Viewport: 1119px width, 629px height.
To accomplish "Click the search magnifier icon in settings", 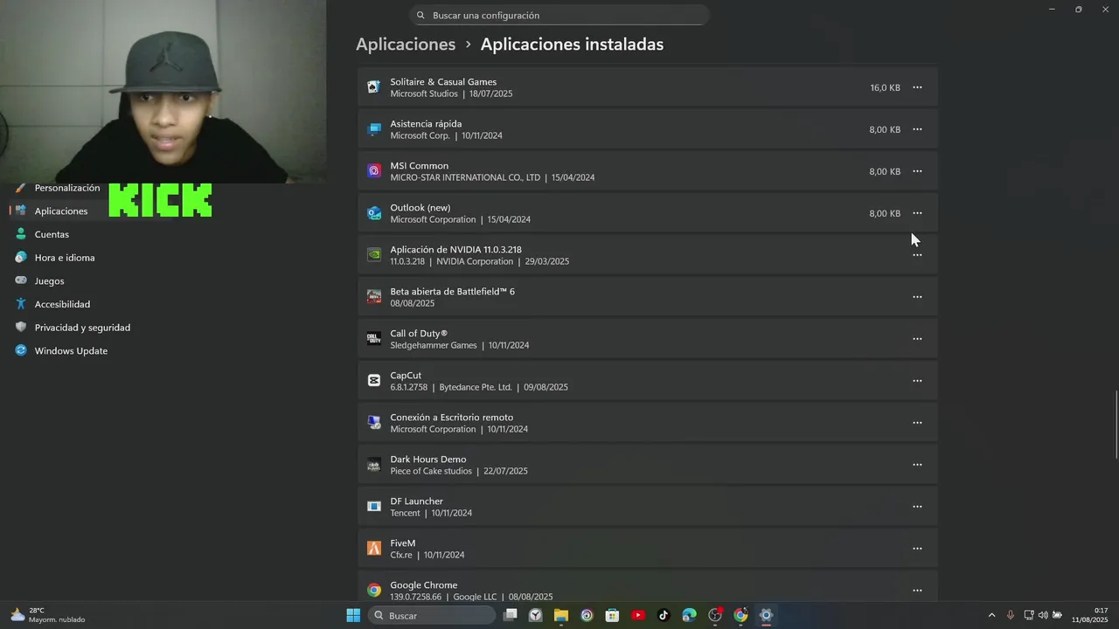I will click(420, 15).
